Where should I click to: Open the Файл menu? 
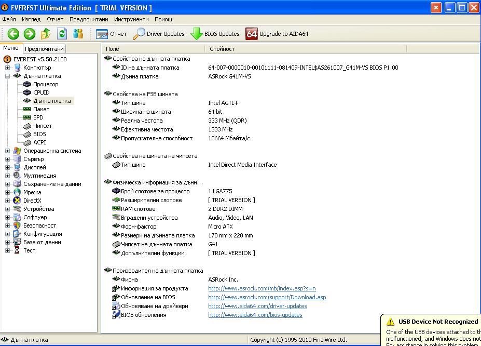coord(9,19)
